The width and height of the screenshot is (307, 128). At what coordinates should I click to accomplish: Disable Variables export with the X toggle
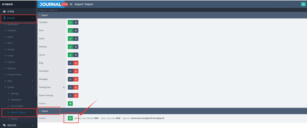coord(76,22)
